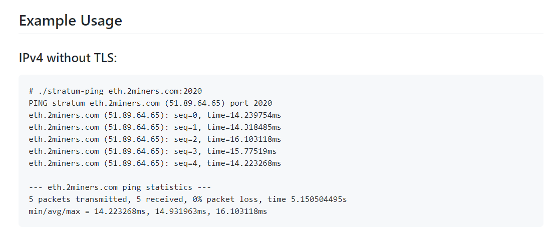Click the "min/avg/max =" label

pyautogui.click(x=59, y=212)
